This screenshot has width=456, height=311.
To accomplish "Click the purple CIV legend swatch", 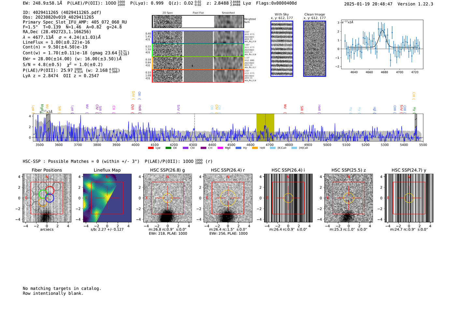I will [x=186, y=148].
